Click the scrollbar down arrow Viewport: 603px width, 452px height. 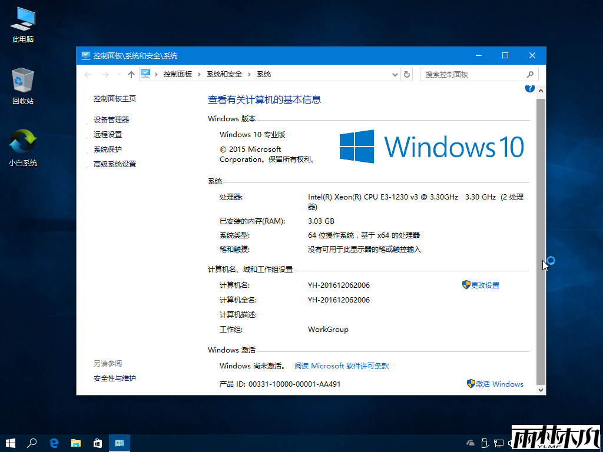[x=541, y=390]
